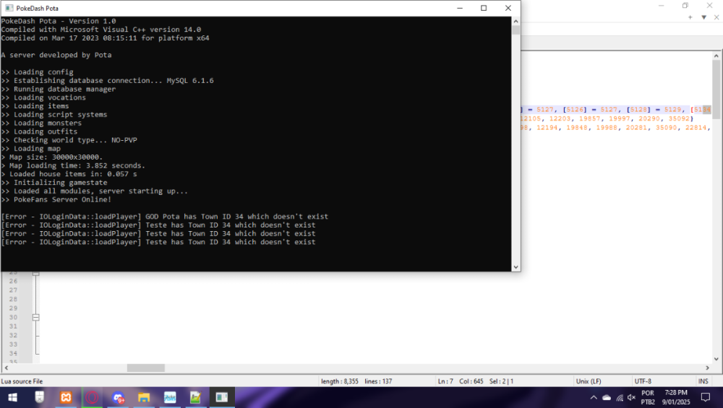Toggle INS insert mode in status bar
The image size is (723, 408).
click(703, 381)
